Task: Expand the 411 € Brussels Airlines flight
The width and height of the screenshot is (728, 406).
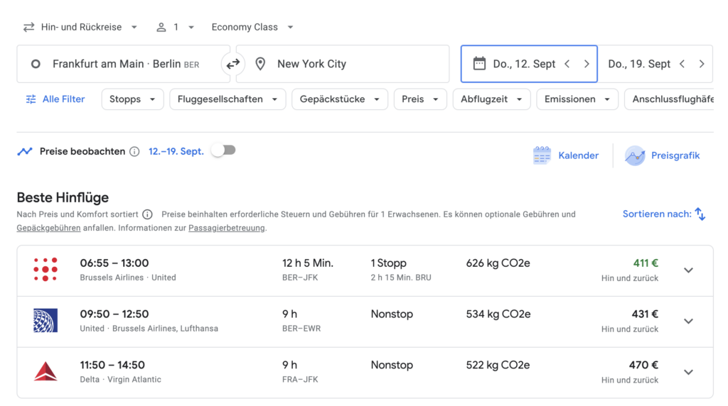Action: coord(688,270)
